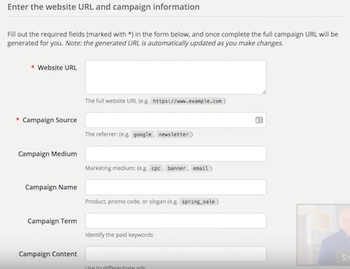Click the Website URL field label
Viewport: 350px width, 269px height.
57,68
